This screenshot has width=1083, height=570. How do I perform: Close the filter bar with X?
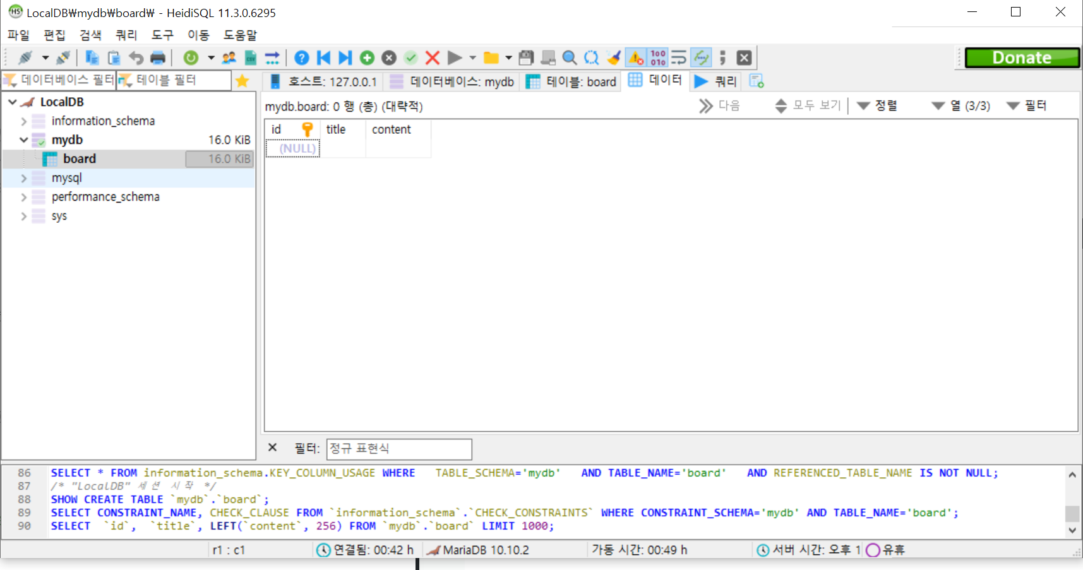[x=272, y=448]
